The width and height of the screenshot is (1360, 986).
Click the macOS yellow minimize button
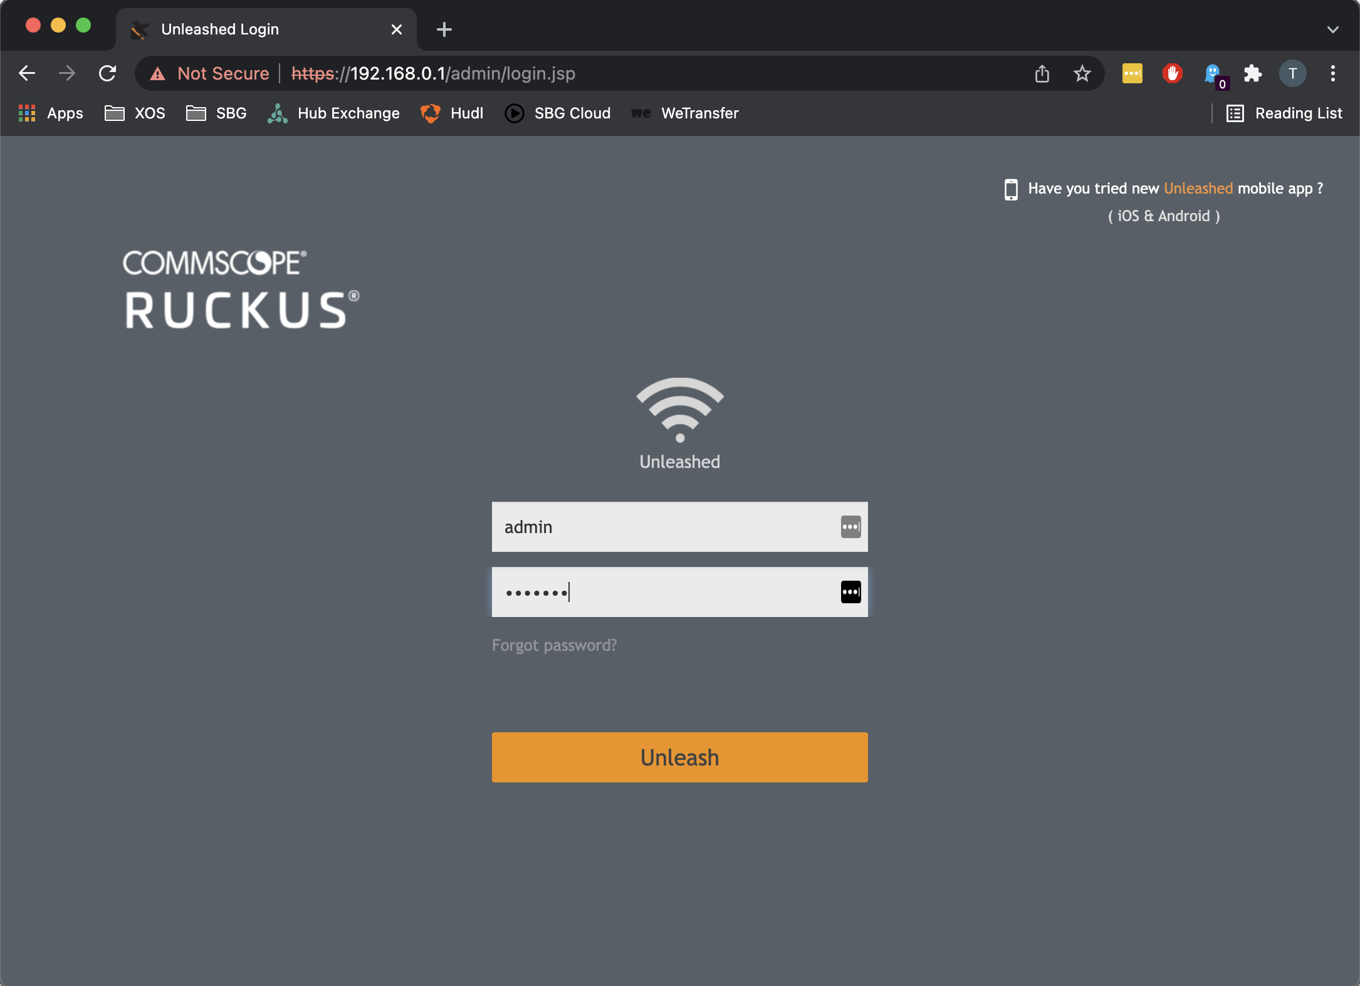(x=58, y=25)
